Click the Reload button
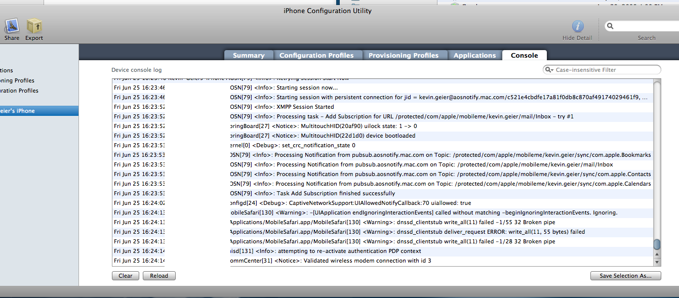679x298 pixels. pyautogui.click(x=159, y=276)
